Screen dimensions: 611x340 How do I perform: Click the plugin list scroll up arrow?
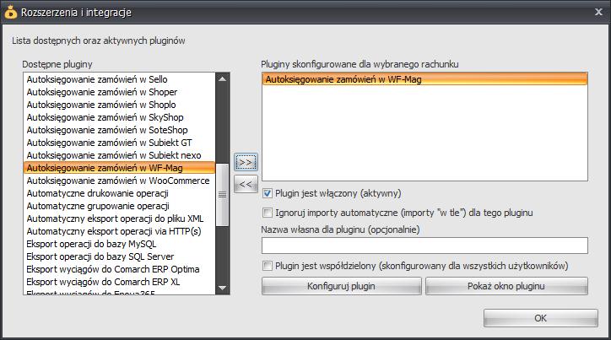point(223,79)
